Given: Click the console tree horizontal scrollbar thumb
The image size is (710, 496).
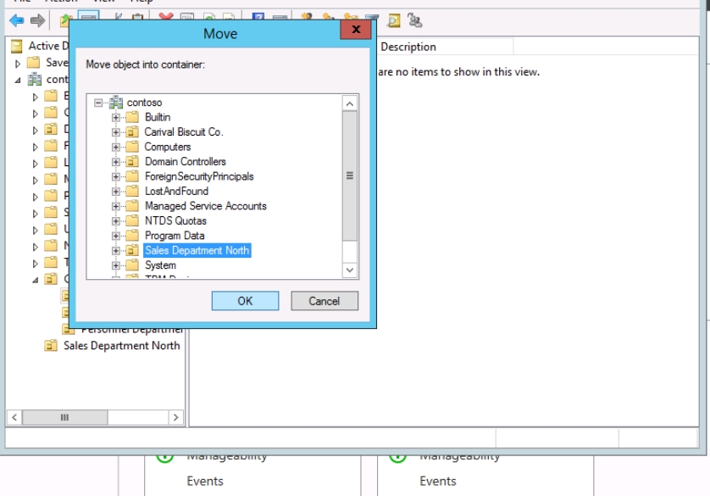Looking at the screenshot, I should pos(64,417).
